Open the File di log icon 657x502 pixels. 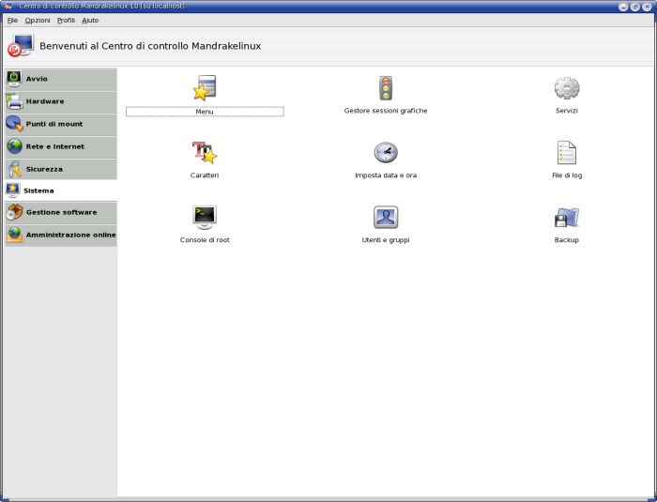(x=567, y=152)
